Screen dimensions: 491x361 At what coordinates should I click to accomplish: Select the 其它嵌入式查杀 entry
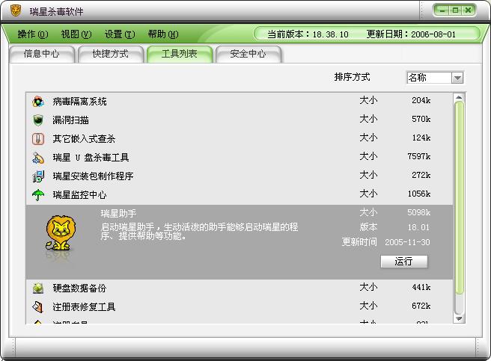point(240,138)
